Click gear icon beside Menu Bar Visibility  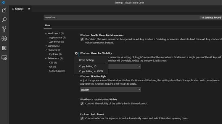(x=76, y=53)
